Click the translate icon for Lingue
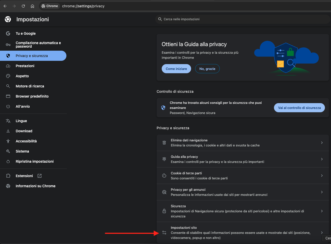This screenshot has height=244, width=331. 8,121
